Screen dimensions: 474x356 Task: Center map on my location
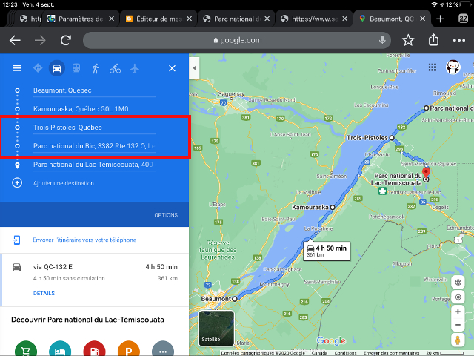pos(458,297)
